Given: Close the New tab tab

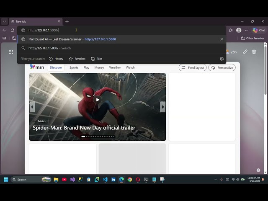Looking at the screenshot, I should pyautogui.click(x=59, y=21).
